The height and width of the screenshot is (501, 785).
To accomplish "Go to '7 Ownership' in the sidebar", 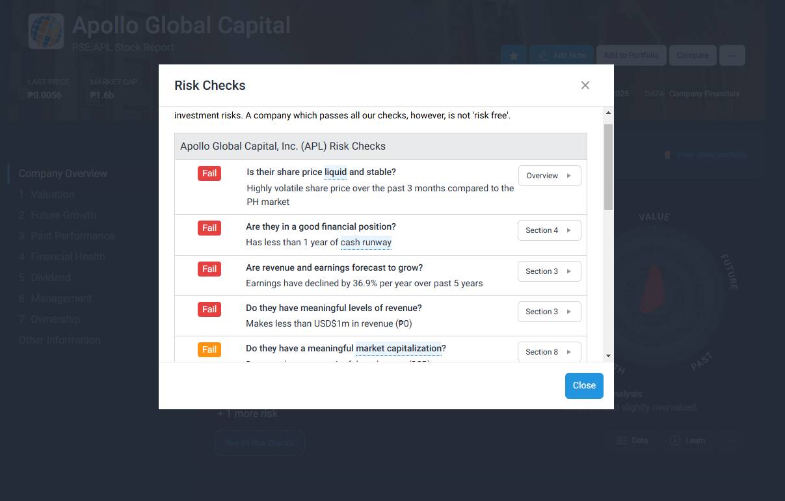I will coord(49,319).
